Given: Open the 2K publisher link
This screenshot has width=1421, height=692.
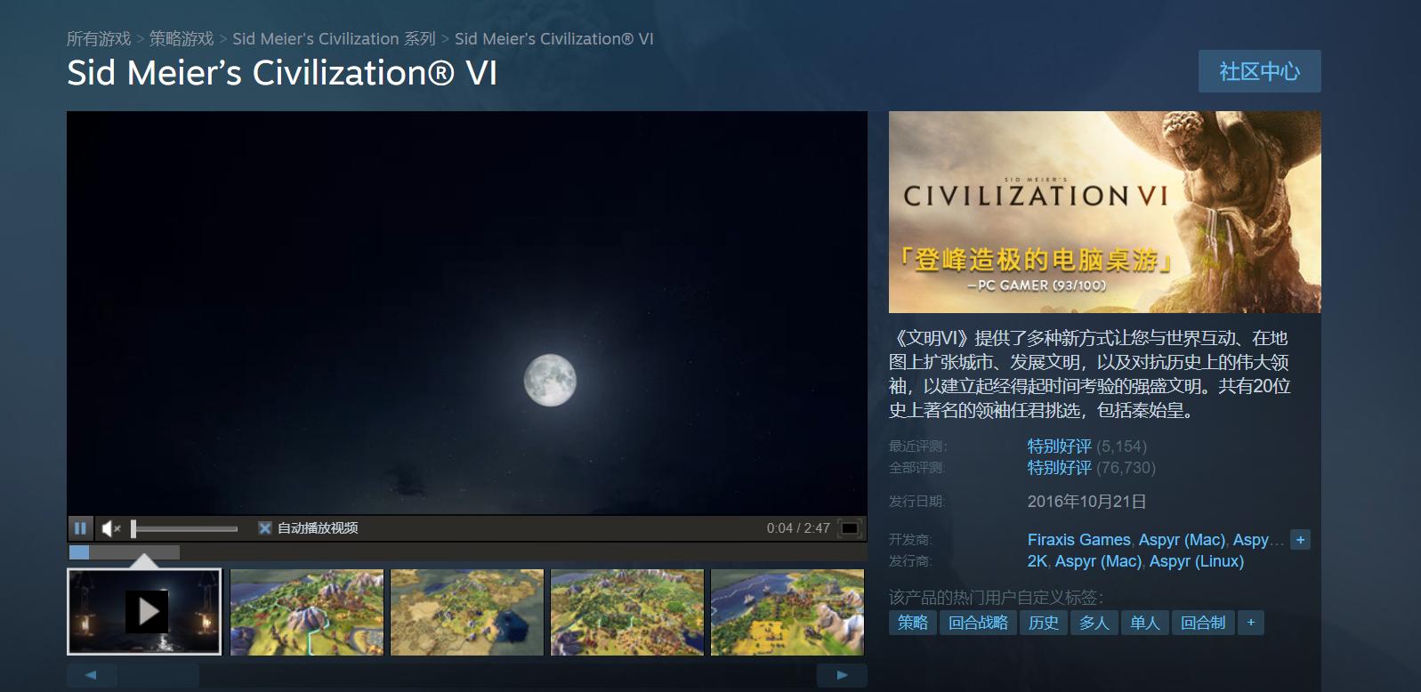Looking at the screenshot, I should pos(1037,561).
